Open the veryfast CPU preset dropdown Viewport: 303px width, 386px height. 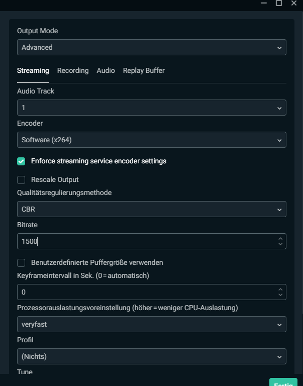pyautogui.click(x=151, y=324)
